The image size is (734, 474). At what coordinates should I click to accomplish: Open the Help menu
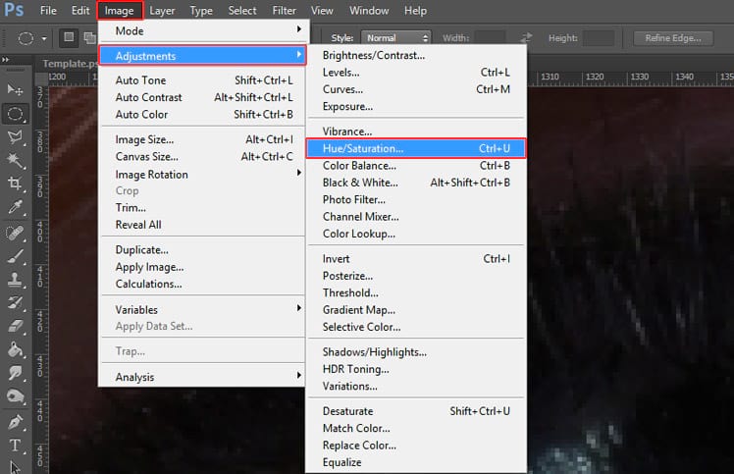415,10
